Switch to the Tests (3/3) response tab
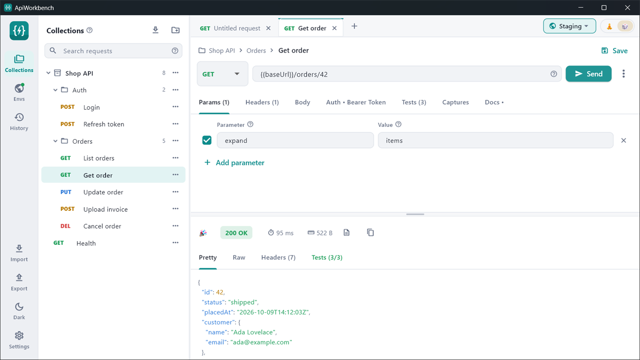The width and height of the screenshot is (640, 360). 327,258
